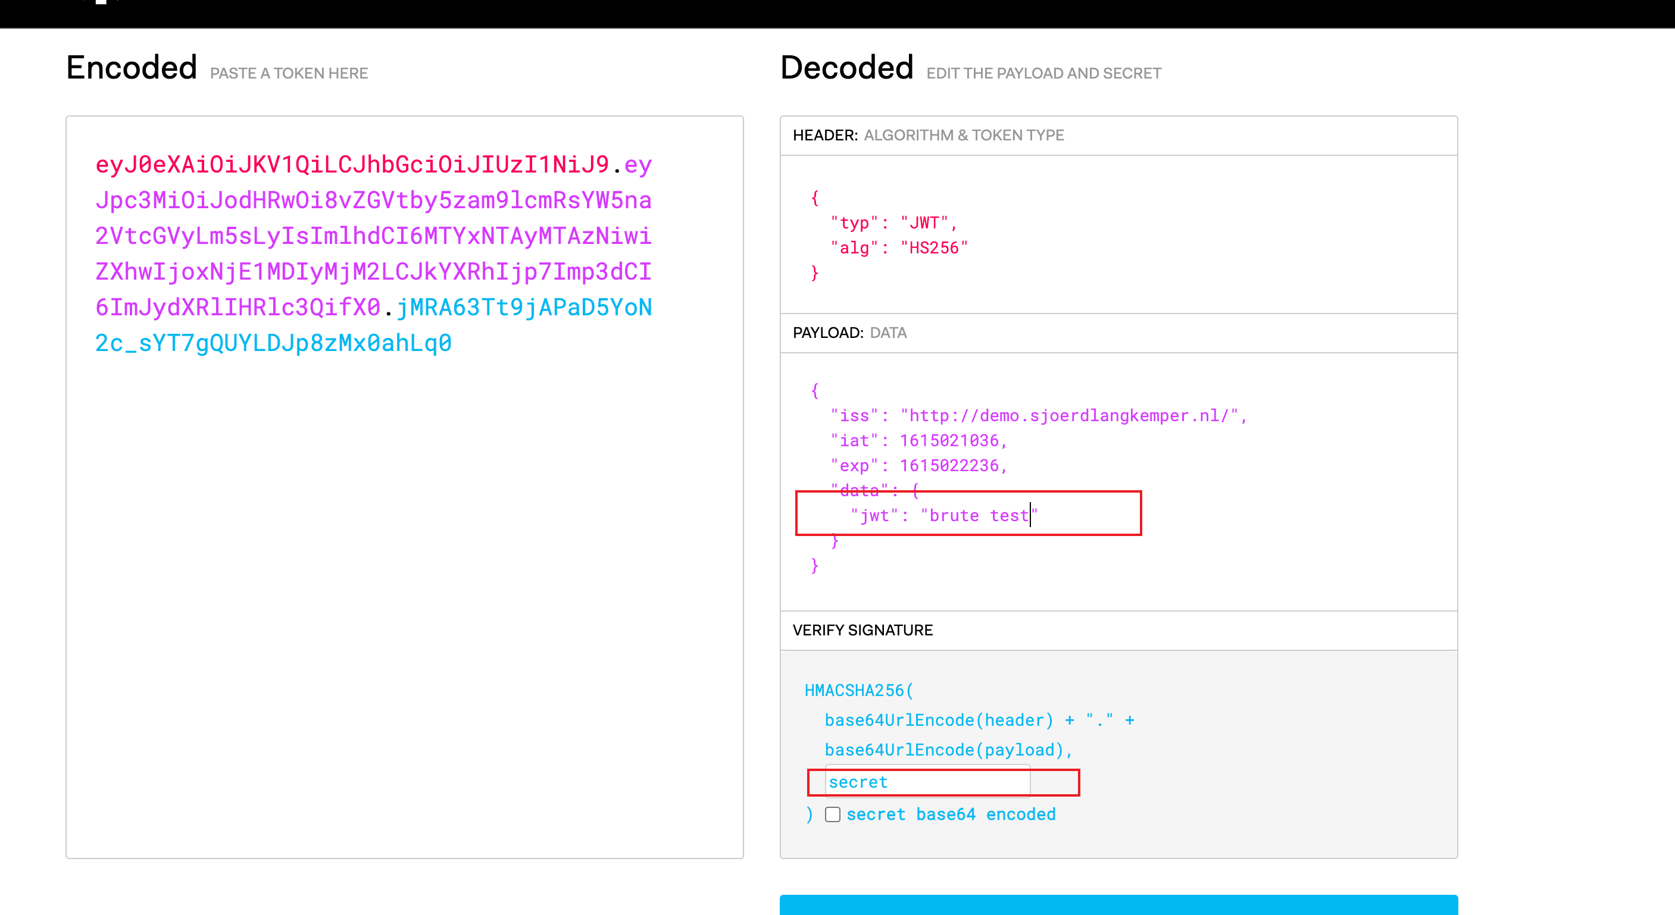Click the "exp": 1615022236 payload line
The width and height of the screenshot is (1675, 915).
[918, 465]
